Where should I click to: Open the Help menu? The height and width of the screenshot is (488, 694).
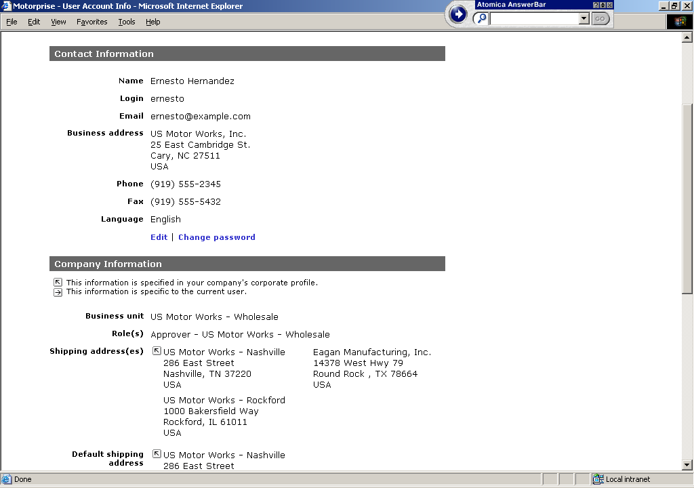tap(152, 22)
